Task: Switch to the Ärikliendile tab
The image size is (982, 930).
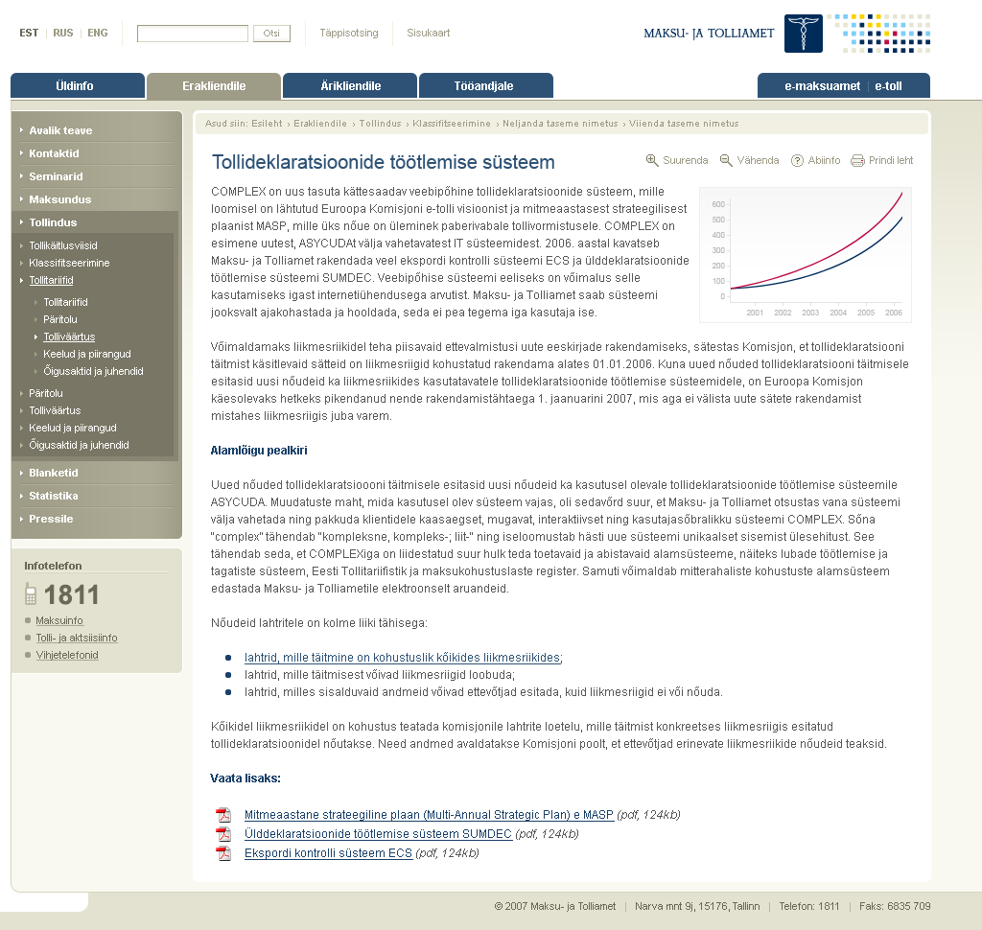Action: coord(350,85)
